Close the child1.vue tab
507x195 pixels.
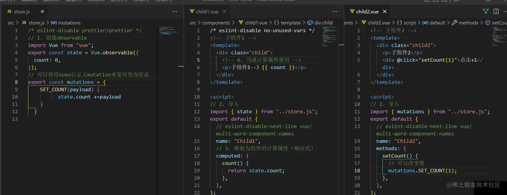click(x=224, y=11)
